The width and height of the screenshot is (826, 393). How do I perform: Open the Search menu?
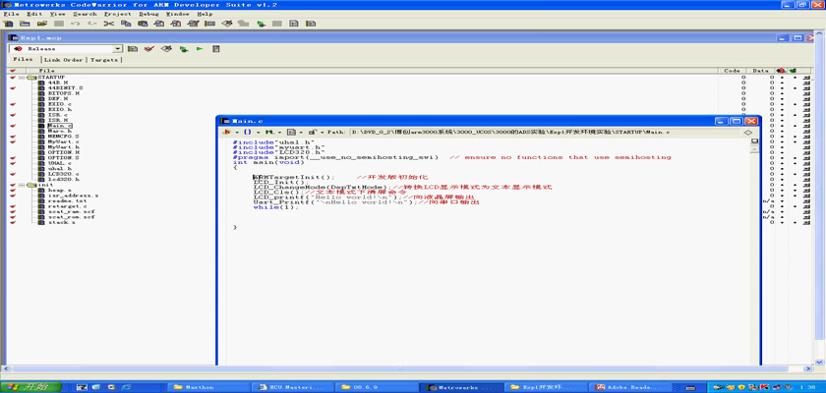(85, 14)
